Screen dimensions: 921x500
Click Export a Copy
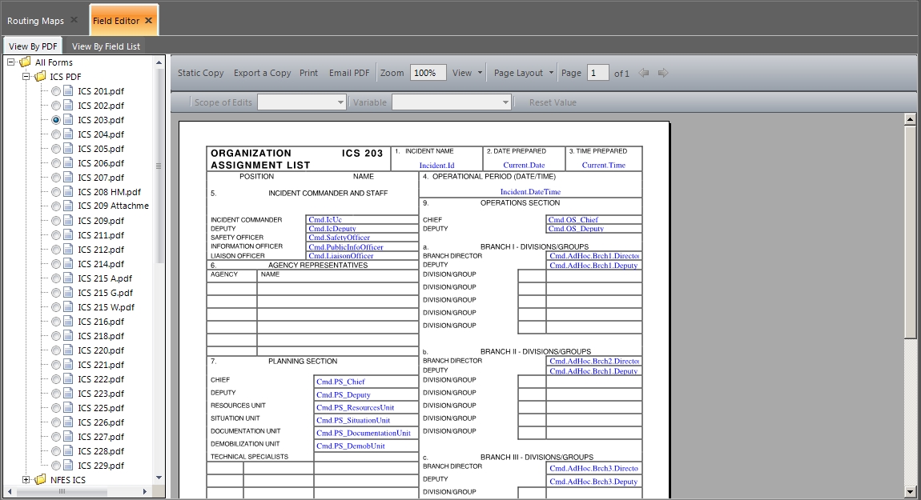pos(262,73)
